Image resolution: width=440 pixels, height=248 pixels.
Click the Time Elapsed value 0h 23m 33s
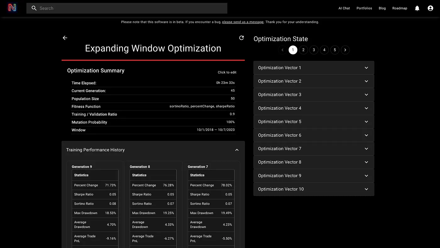click(225, 83)
